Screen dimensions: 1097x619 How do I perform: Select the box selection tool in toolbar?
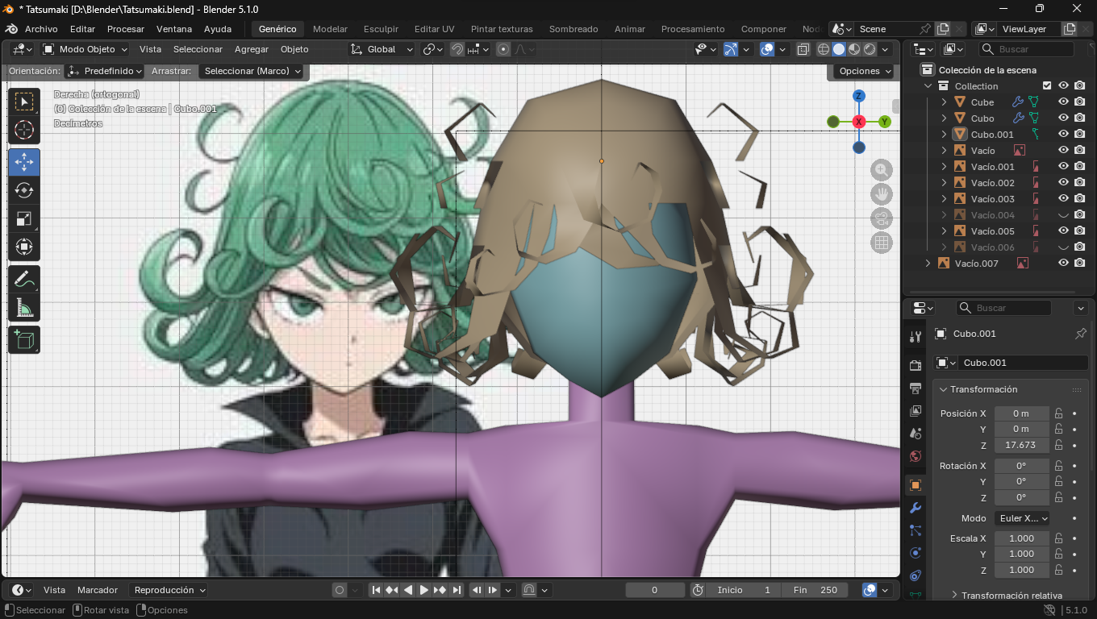point(24,102)
